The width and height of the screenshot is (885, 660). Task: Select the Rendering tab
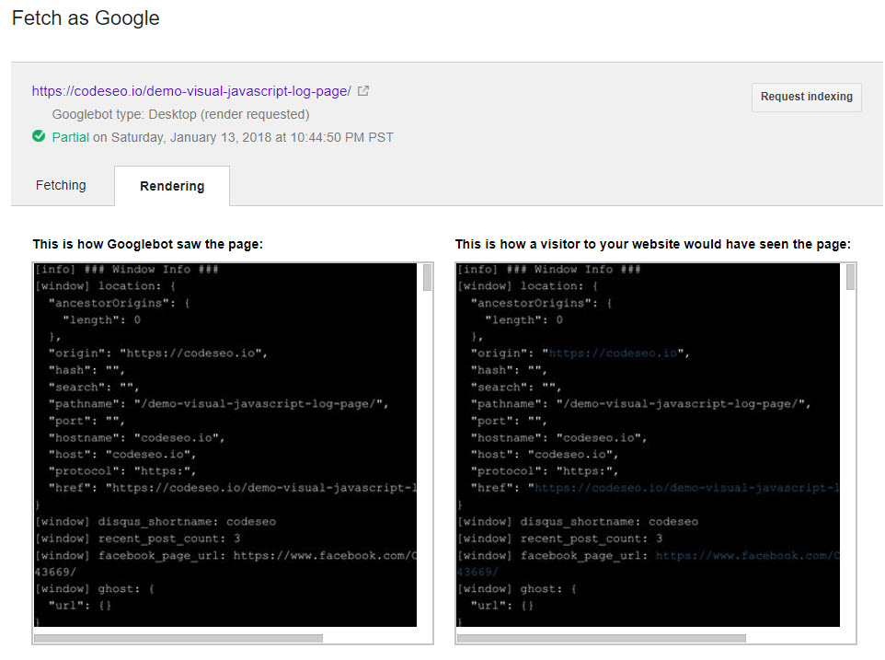[x=172, y=186]
